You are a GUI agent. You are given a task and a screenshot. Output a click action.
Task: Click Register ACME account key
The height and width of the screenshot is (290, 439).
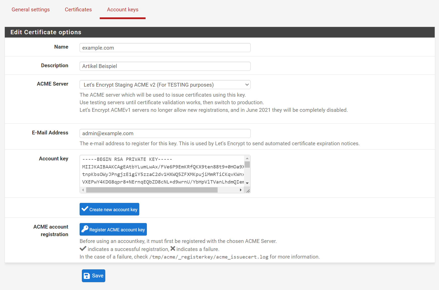[113, 229]
